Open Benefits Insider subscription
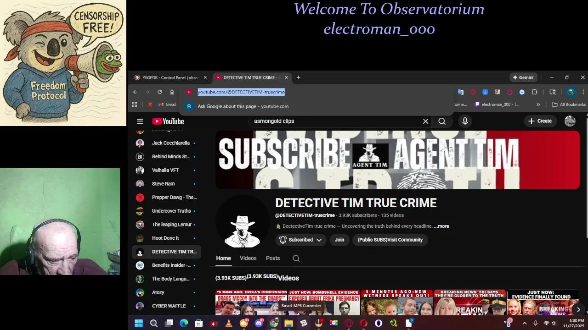This screenshot has height=330, width=588. click(x=166, y=265)
